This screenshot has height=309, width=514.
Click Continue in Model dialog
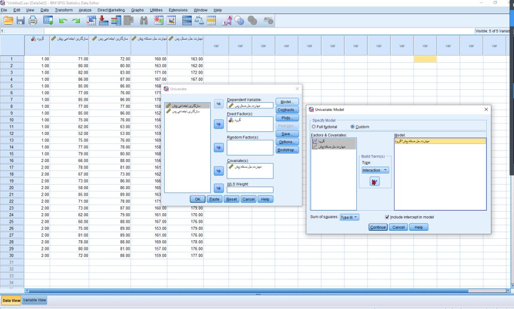(x=378, y=227)
